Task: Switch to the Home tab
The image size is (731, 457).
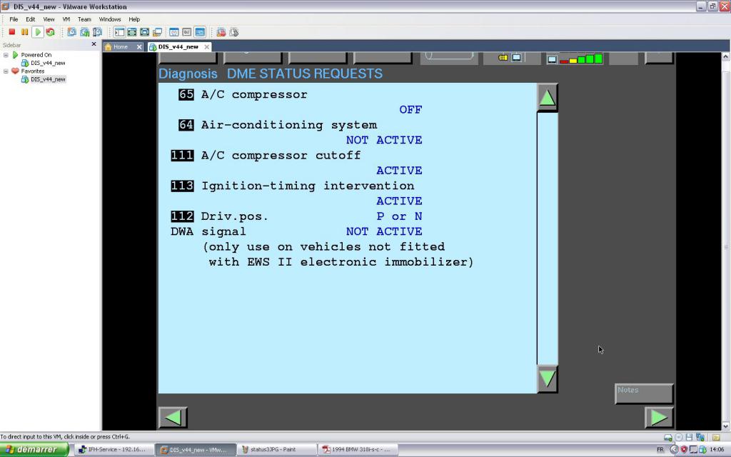Action: click(x=120, y=47)
